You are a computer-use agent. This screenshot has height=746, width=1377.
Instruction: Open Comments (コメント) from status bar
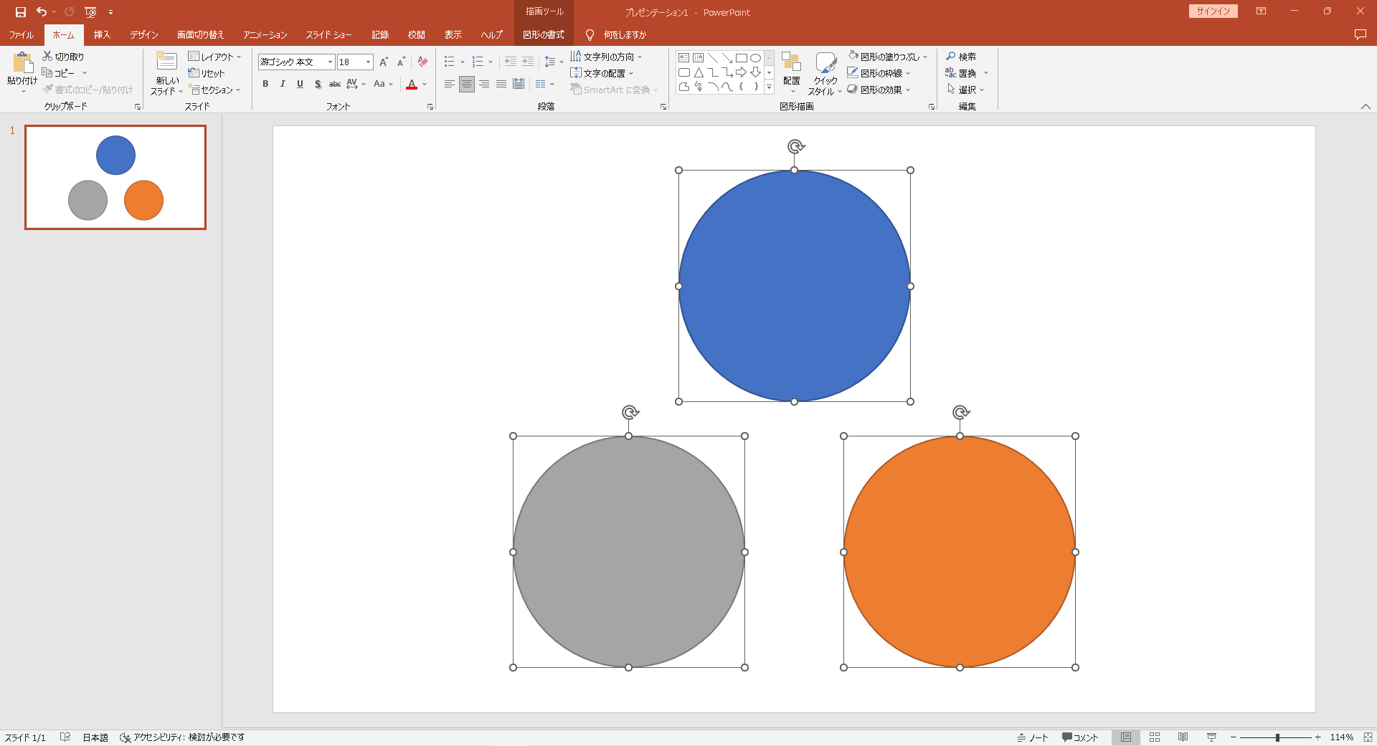click(1080, 737)
